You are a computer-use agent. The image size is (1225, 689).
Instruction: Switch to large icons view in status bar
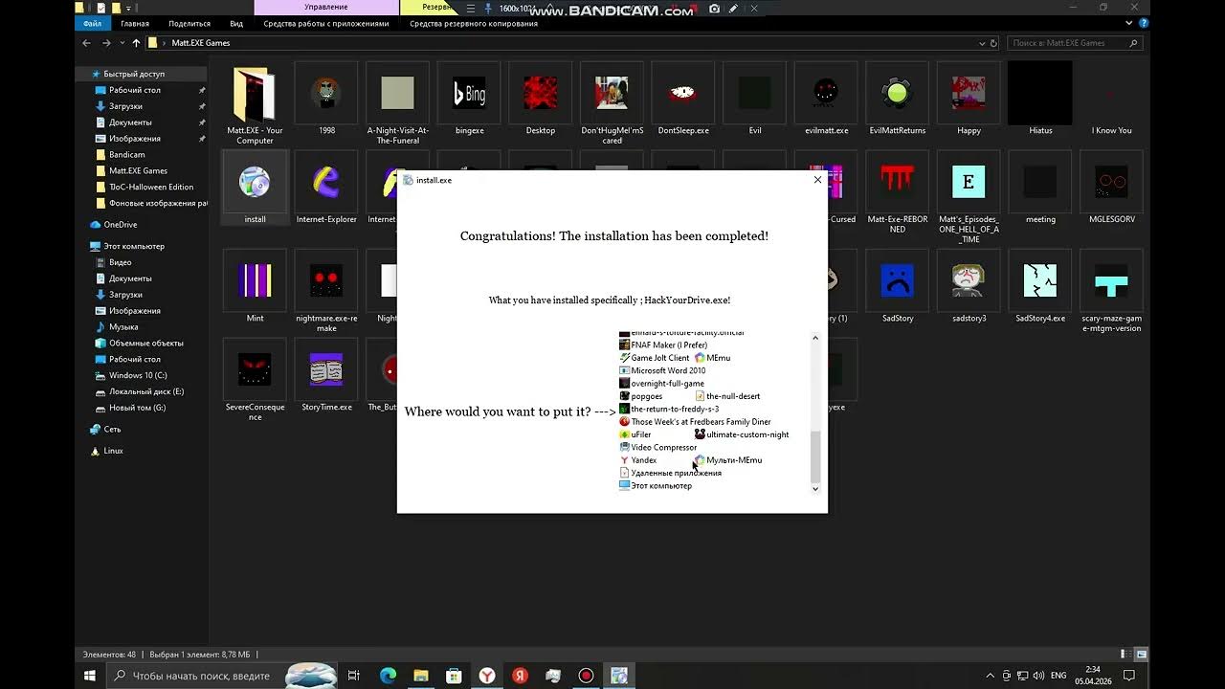[x=1141, y=655]
